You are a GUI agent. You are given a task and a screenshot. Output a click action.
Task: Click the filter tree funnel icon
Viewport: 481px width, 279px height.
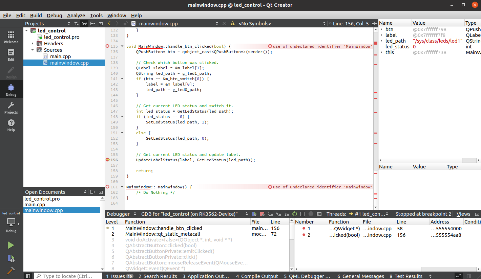click(x=76, y=23)
